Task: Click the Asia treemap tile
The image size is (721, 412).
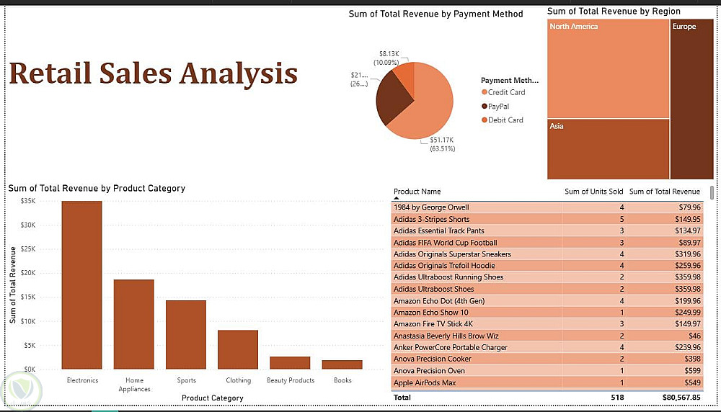Action: tap(608, 149)
